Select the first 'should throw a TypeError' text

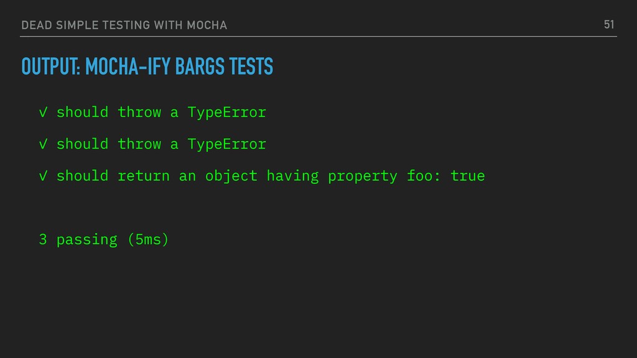tap(161, 112)
